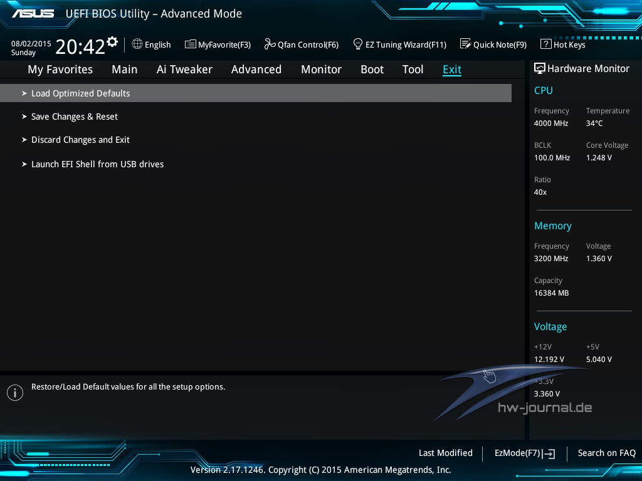Select Load Optimized Defaults

click(x=256, y=93)
